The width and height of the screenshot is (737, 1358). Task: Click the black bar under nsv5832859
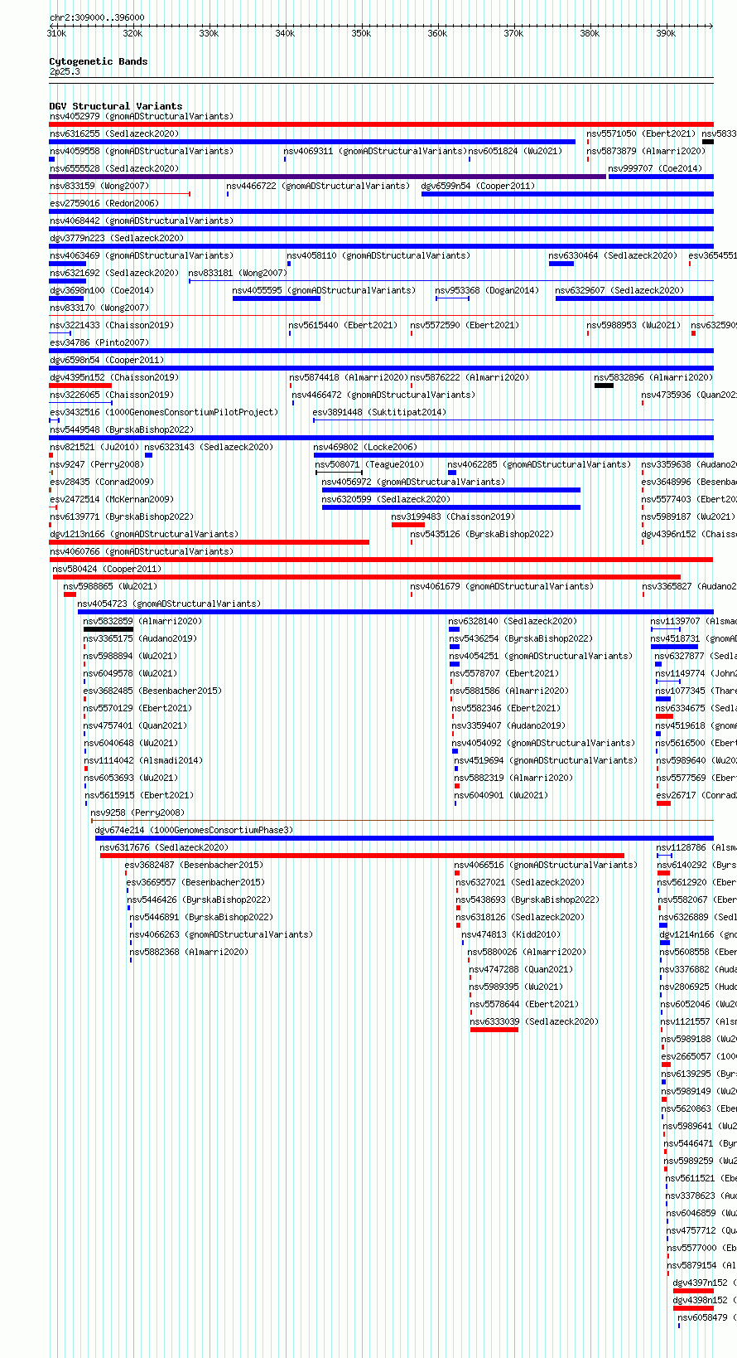click(x=108, y=629)
